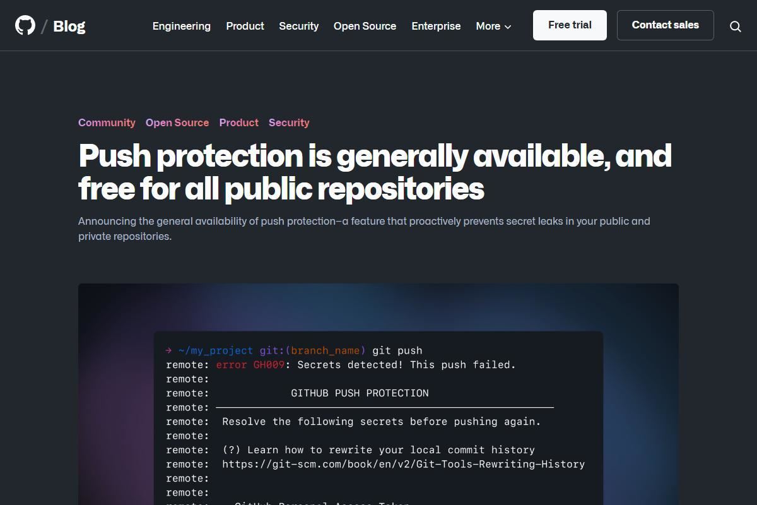Click '(?) Learn how to rewrite' line

[378, 450]
